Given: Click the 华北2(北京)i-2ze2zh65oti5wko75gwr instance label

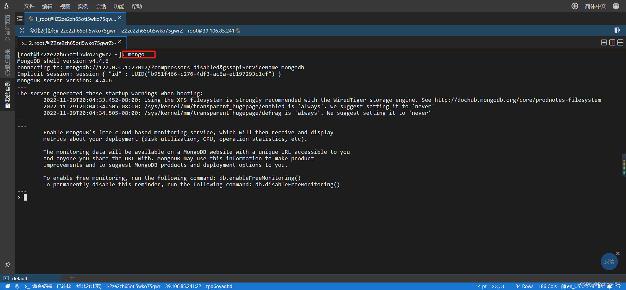Looking at the screenshot, I should click(x=72, y=31).
